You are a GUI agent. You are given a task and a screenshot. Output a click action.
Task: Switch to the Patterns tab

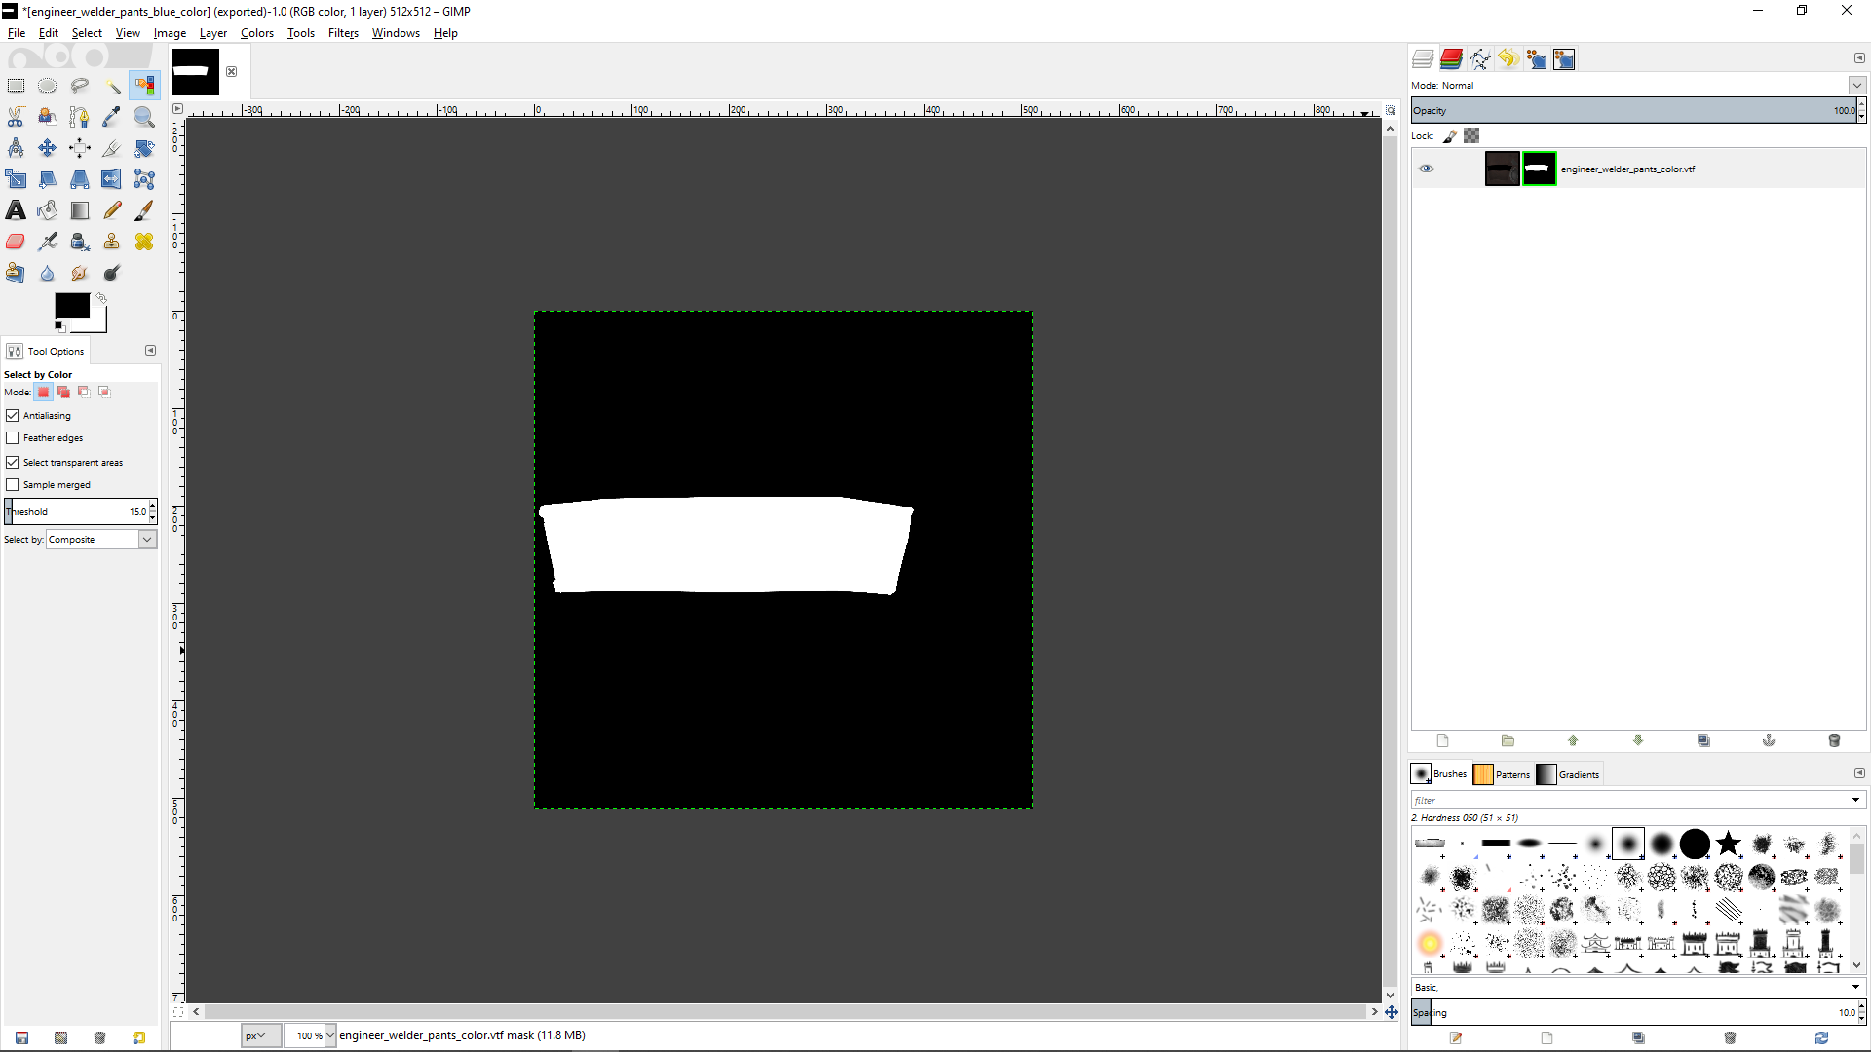pos(1503,774)
